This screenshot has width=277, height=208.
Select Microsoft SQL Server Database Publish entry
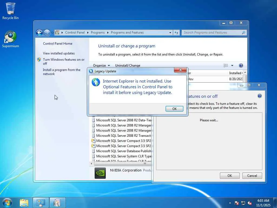(122, 151)
